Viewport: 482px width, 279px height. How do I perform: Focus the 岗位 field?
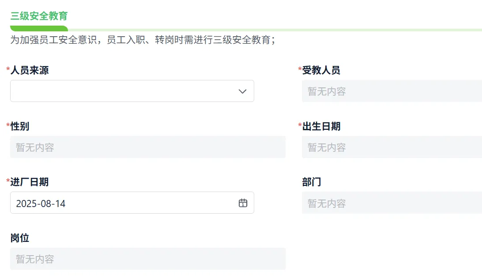coord(147,259)
